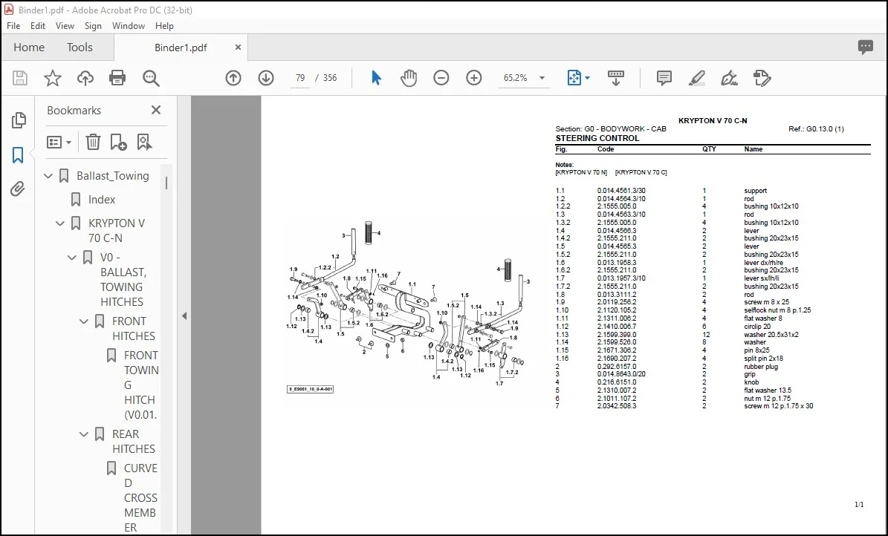Click 'washer 20.5x31x2' part name

771,335
